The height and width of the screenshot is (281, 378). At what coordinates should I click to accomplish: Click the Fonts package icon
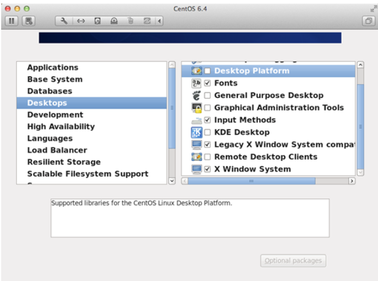tap(197, 83)
